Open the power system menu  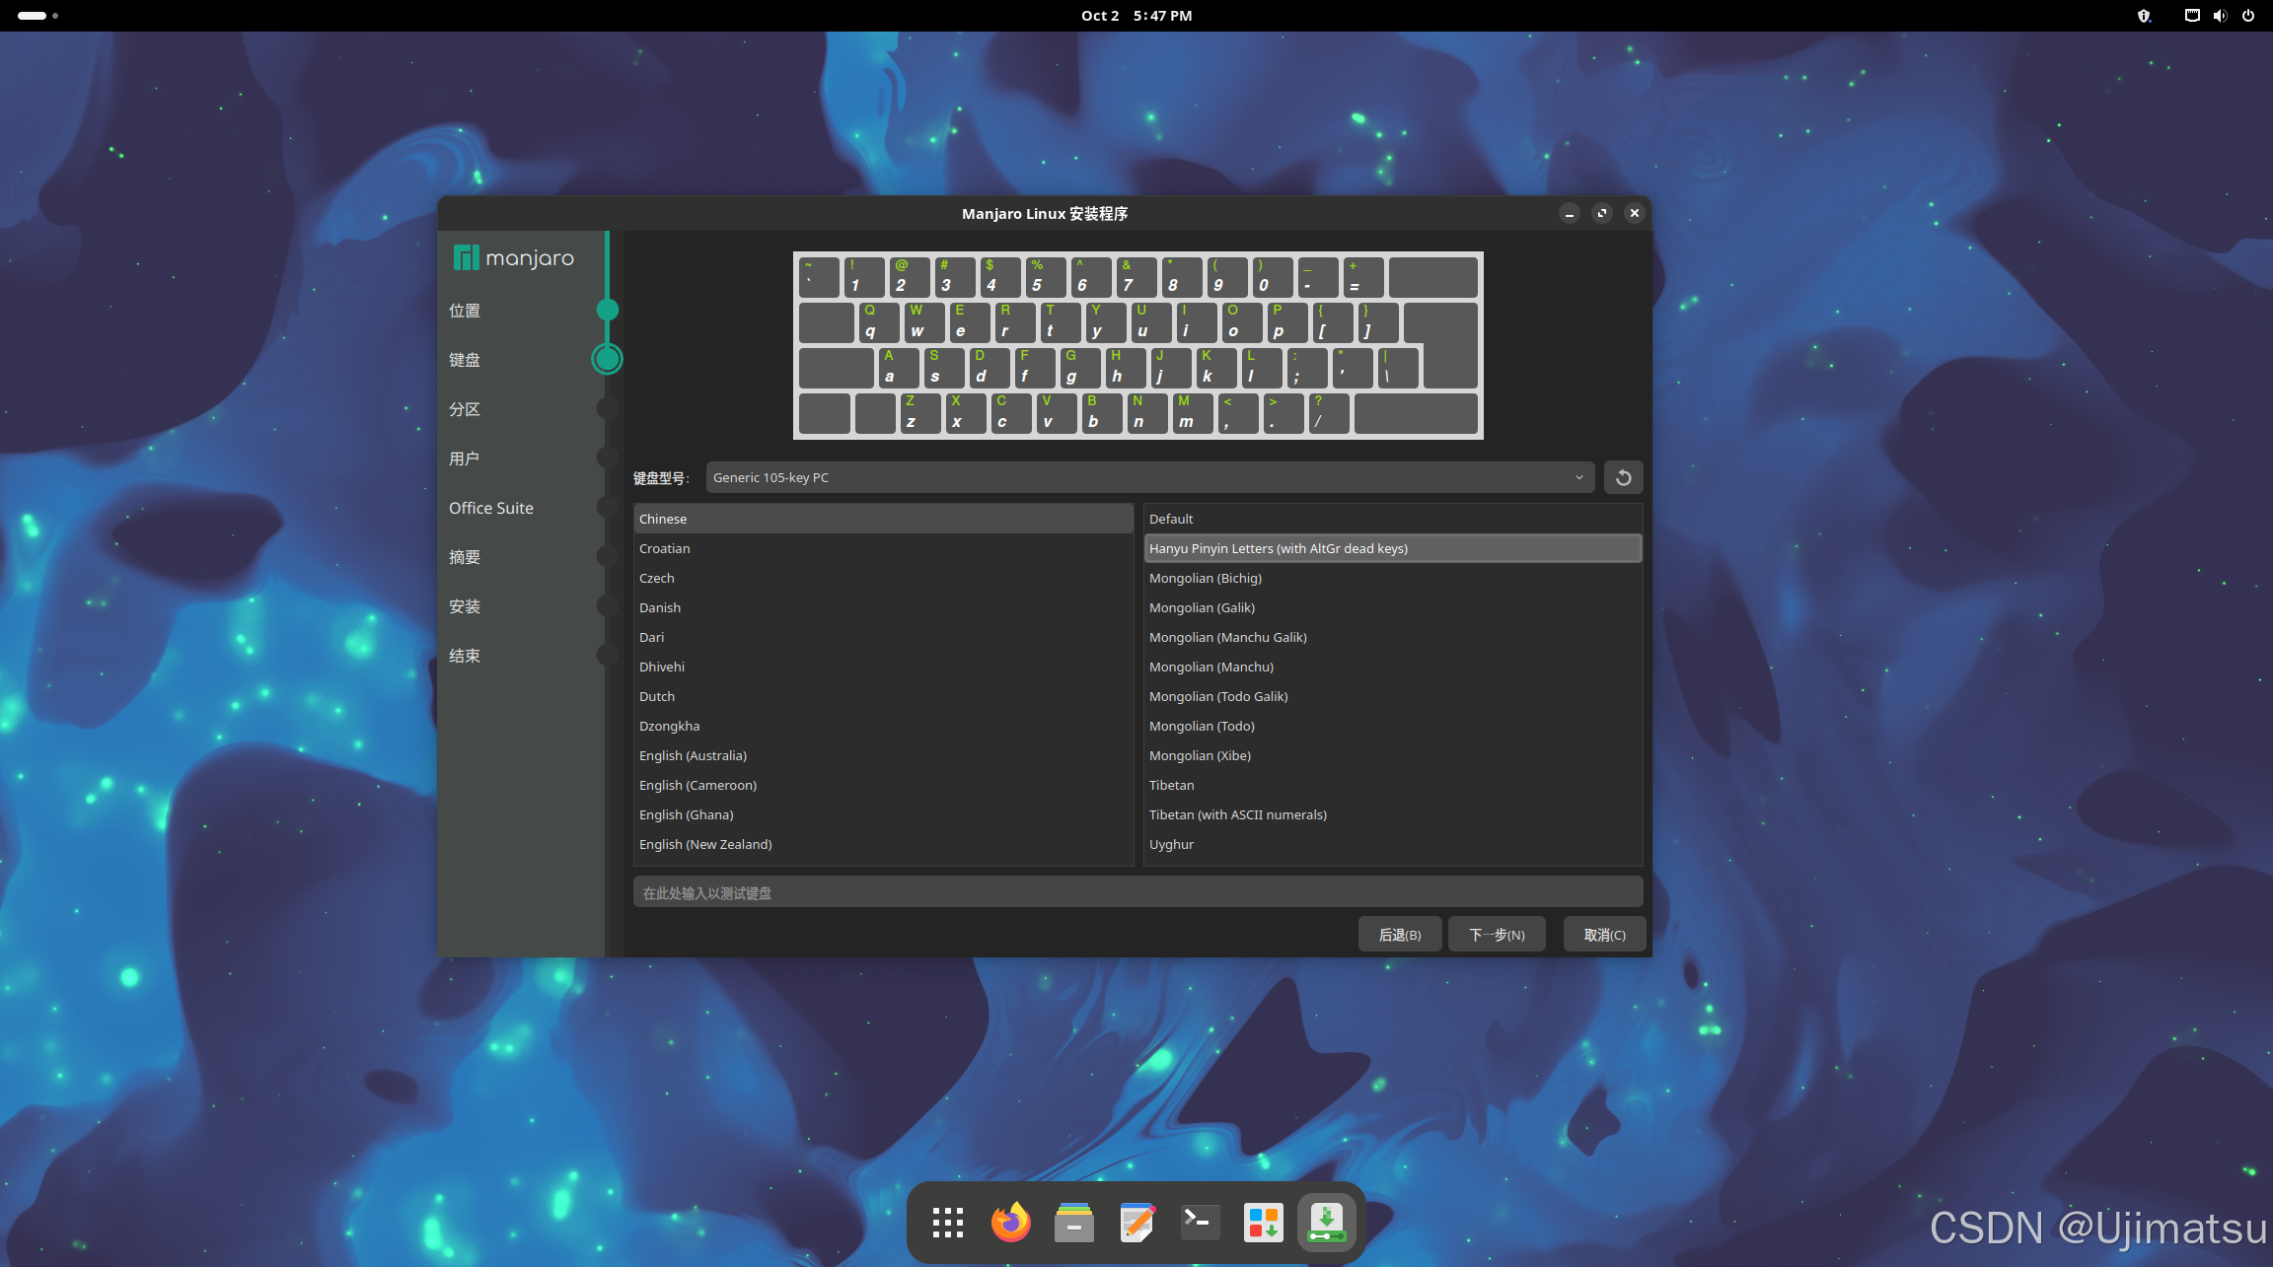2248,16
